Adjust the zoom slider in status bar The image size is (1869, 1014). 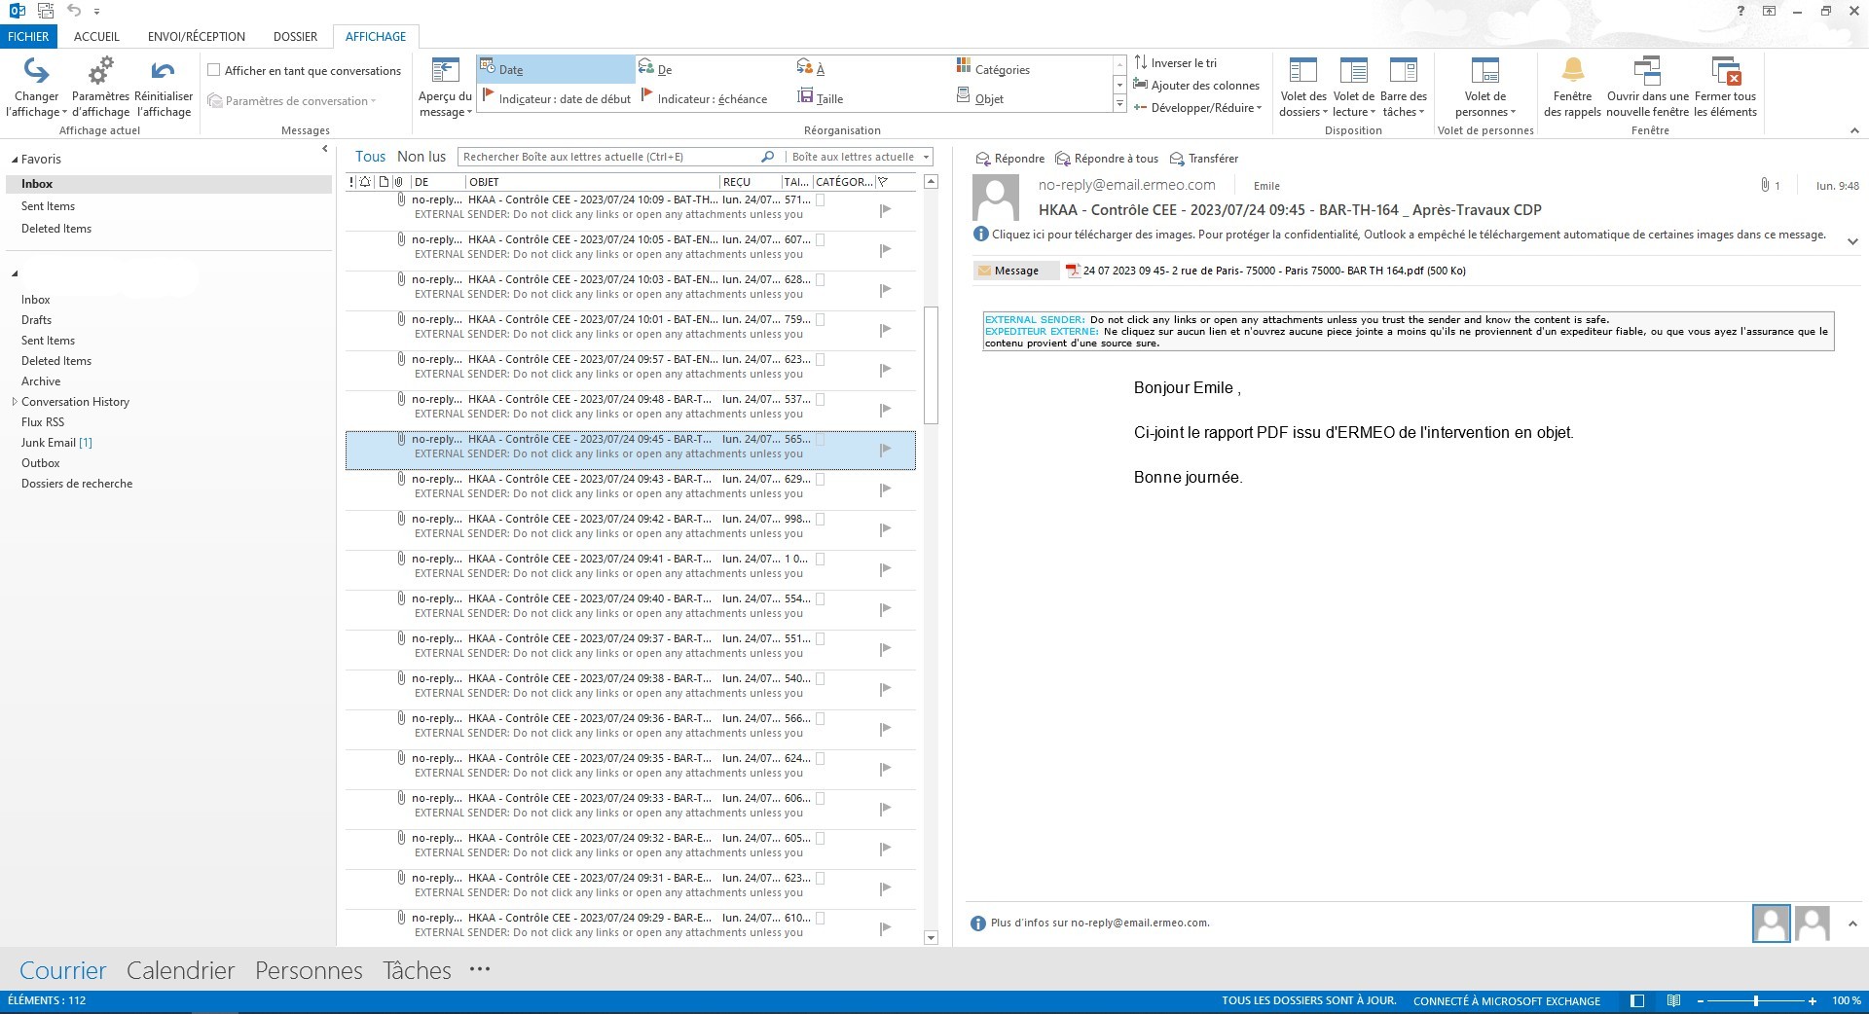(x=1755, y=1000)
